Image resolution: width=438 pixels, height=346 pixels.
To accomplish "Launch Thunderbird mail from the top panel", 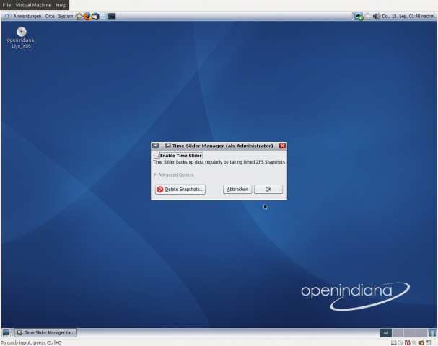I will coord(95,16).
